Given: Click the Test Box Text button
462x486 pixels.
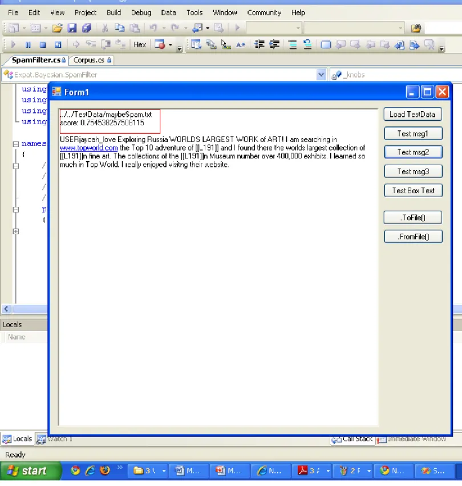Looking at the screenshot, I should point(413,191).
